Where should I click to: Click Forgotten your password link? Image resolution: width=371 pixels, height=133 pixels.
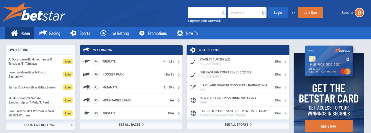tap(205, 21)
